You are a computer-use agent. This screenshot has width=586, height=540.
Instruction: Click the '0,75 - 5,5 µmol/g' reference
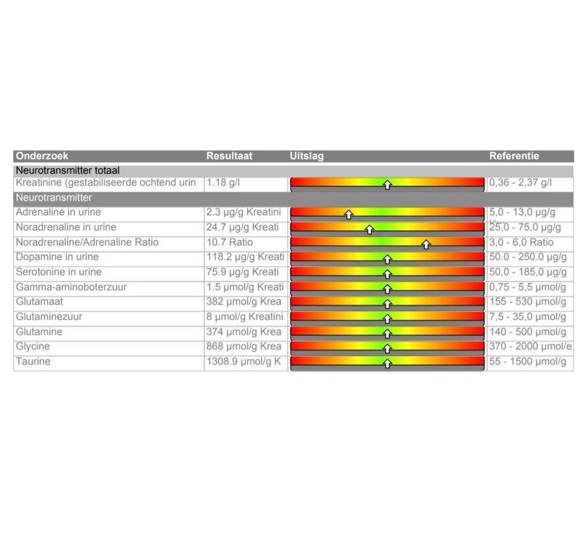pyautogui.click(x=527, y=287)
